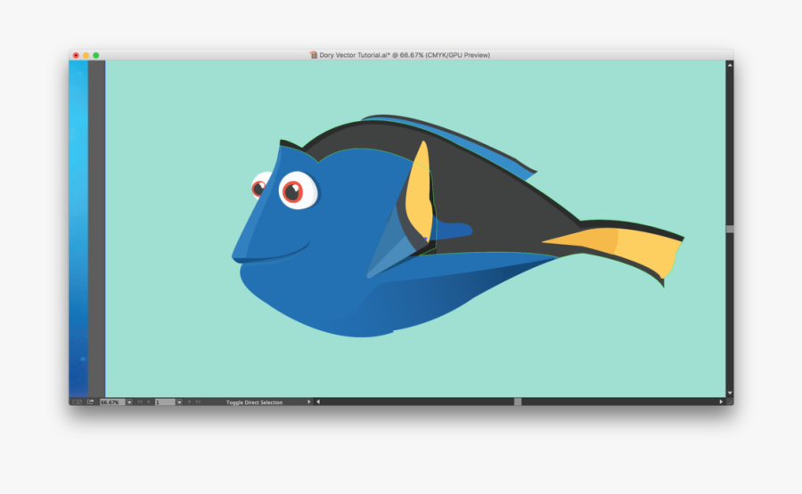802x494 pixels.
Task: Select the fish's smile mouth line
Action: tap(276, 255)
